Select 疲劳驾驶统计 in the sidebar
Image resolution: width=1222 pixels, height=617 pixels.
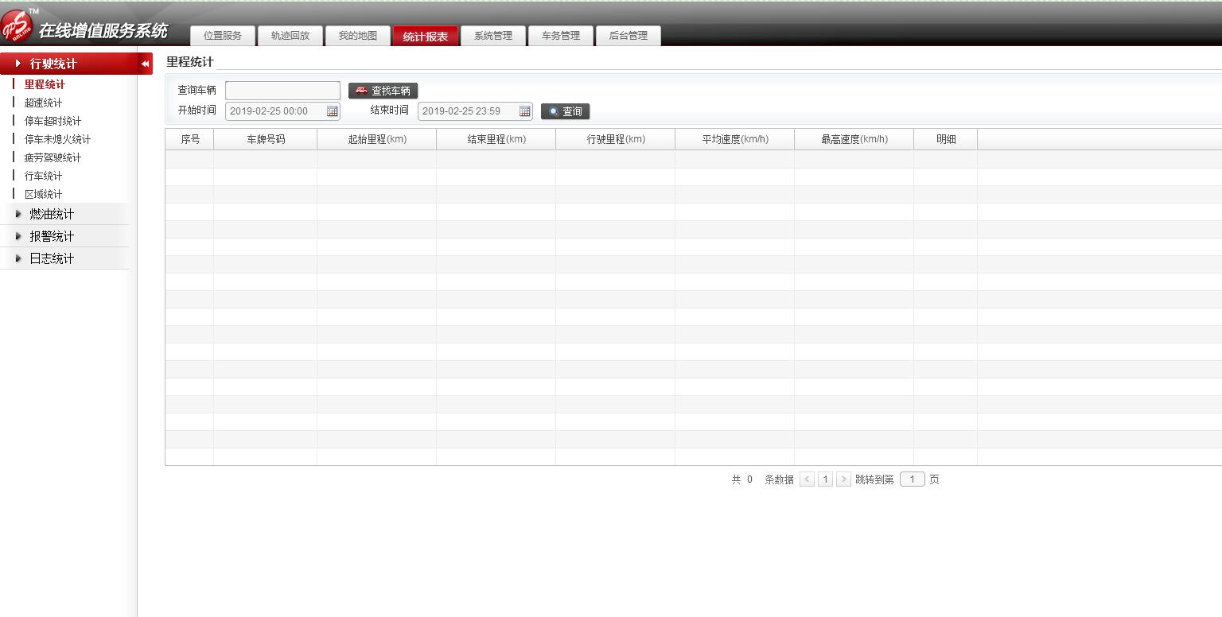(53, 157)
